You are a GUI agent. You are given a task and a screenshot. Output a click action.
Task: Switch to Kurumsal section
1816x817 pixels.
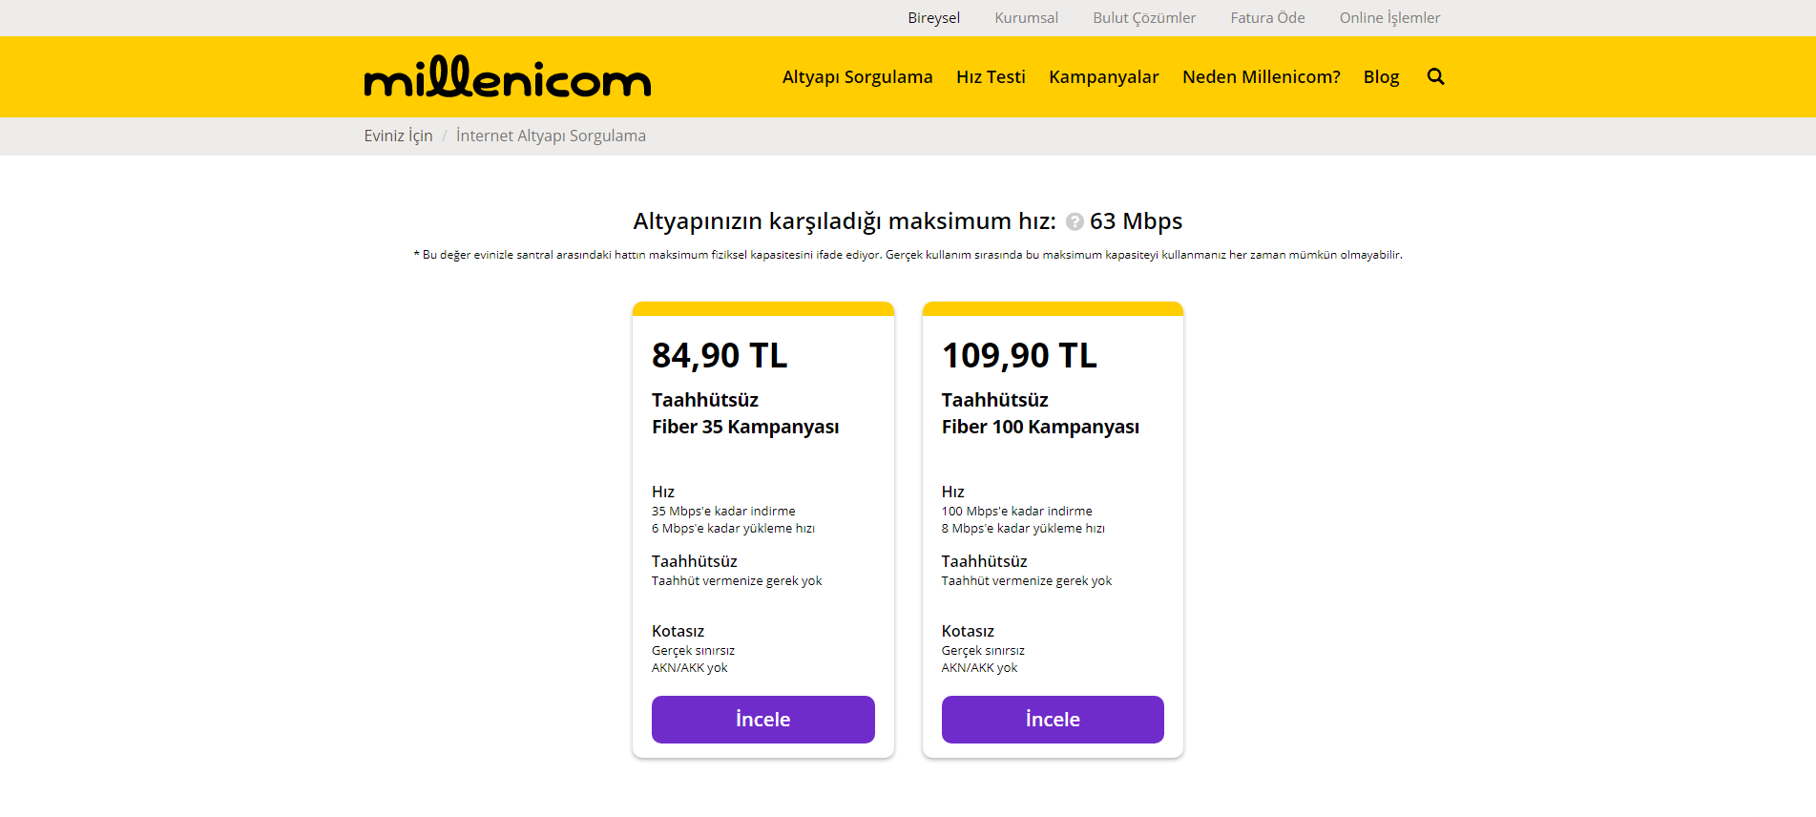(1026, 18)
